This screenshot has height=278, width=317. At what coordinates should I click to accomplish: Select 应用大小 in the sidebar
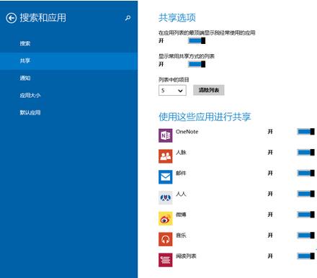coord(68,95)
